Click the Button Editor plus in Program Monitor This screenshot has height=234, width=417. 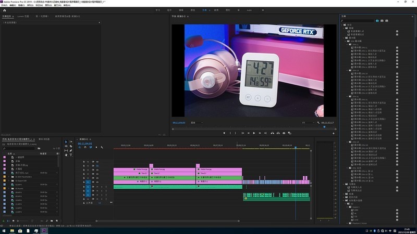[333, 133]
